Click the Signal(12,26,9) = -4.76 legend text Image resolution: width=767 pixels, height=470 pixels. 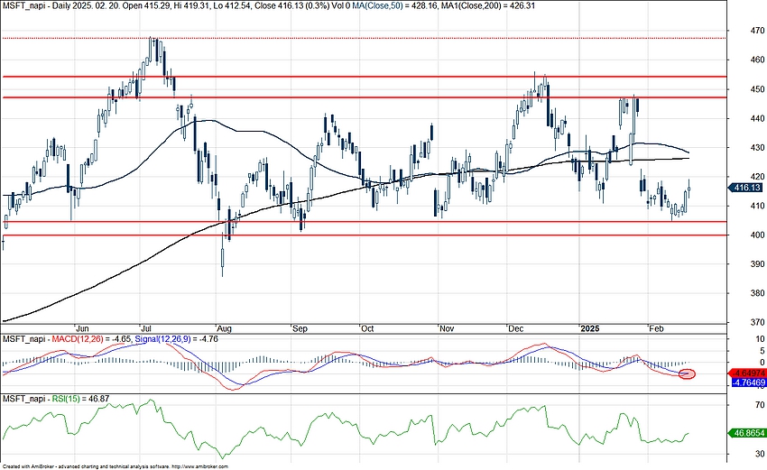point(177,339)
